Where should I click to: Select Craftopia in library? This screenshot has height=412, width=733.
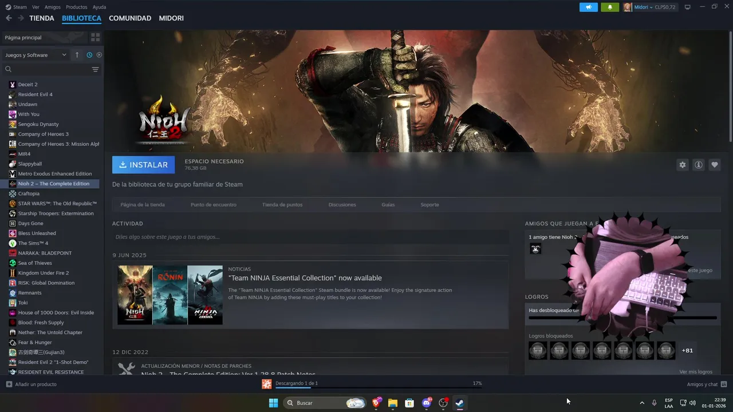[29, 193]
